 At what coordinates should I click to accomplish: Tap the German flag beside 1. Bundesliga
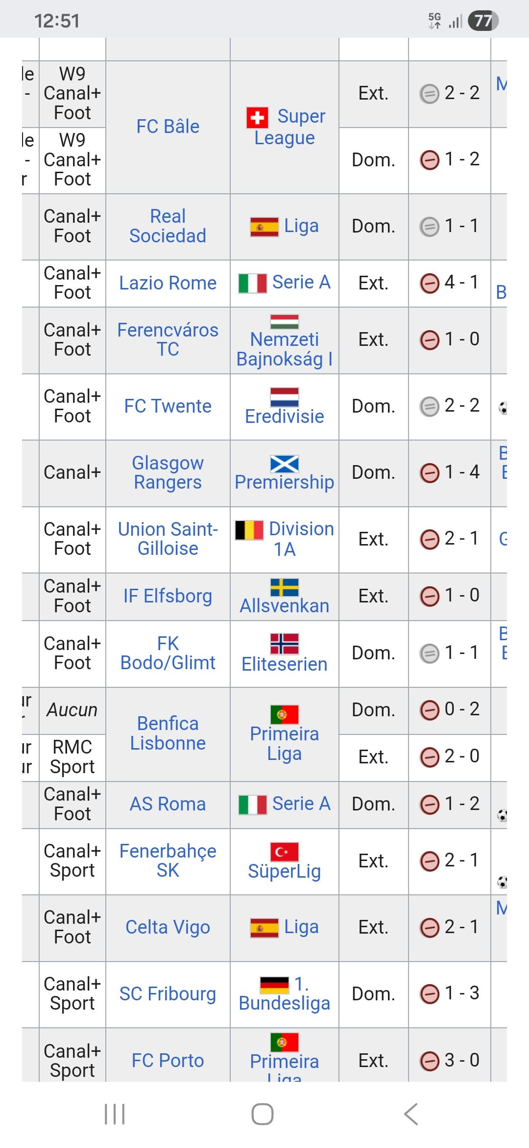[274, 985]
